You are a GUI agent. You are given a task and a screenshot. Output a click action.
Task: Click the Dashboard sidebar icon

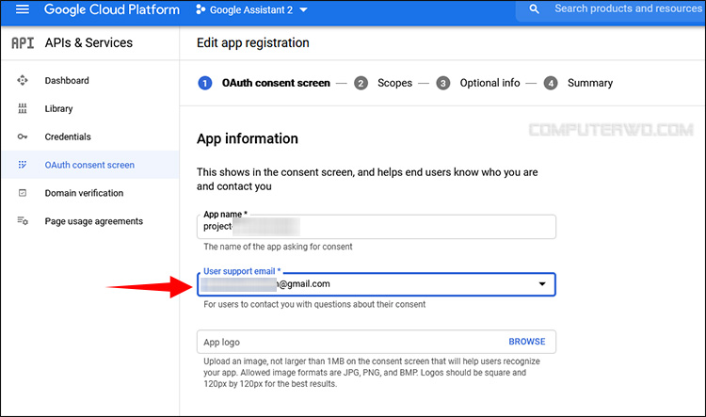pyautogui.click(x=22, y=80)
